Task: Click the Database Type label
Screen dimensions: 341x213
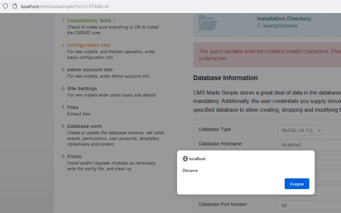Action: pos(215,129)
